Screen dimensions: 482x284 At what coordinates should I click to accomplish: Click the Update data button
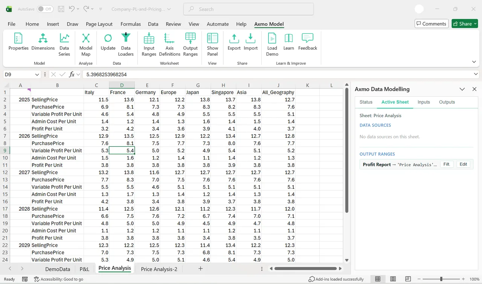108,42
